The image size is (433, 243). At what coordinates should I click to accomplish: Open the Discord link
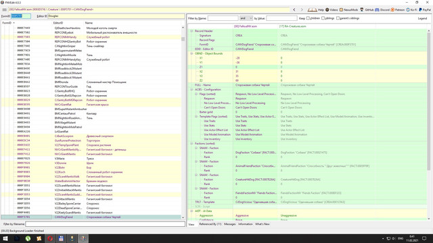point(382,9)
